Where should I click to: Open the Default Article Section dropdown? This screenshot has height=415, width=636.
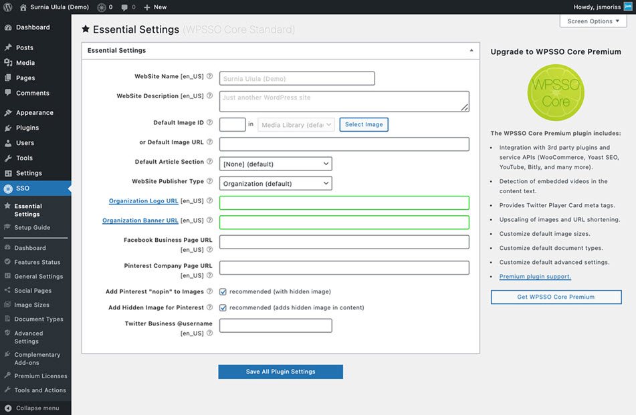(276, 164)
